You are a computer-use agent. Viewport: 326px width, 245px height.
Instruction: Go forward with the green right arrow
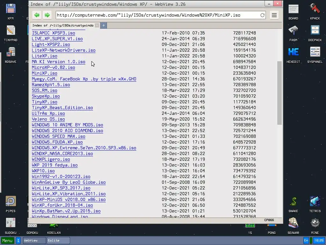pos(47,15)
